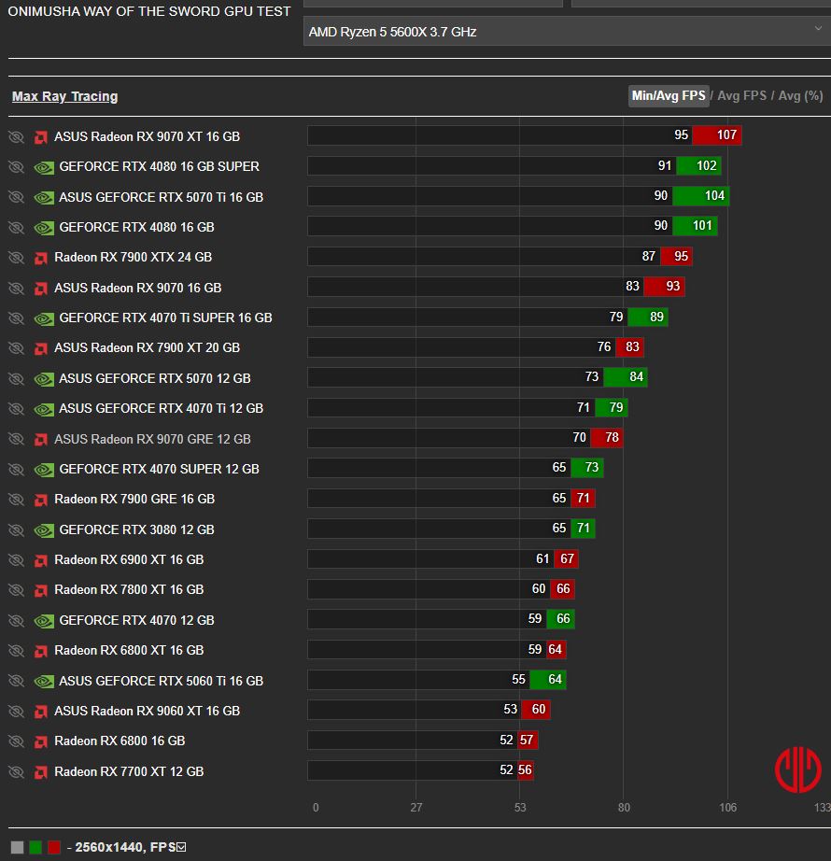Viewport: 831px width, 861px height.
Task: Click Nvidia logo beside ASUS RTX 4070 Ti 12 GB
Action: [x=44, y=409]
